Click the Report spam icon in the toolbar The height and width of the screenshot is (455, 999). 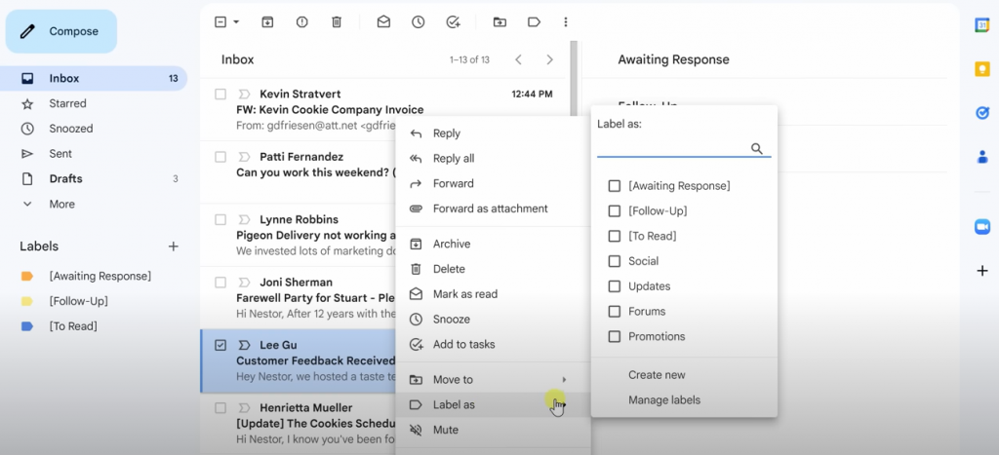coord(302,21)
